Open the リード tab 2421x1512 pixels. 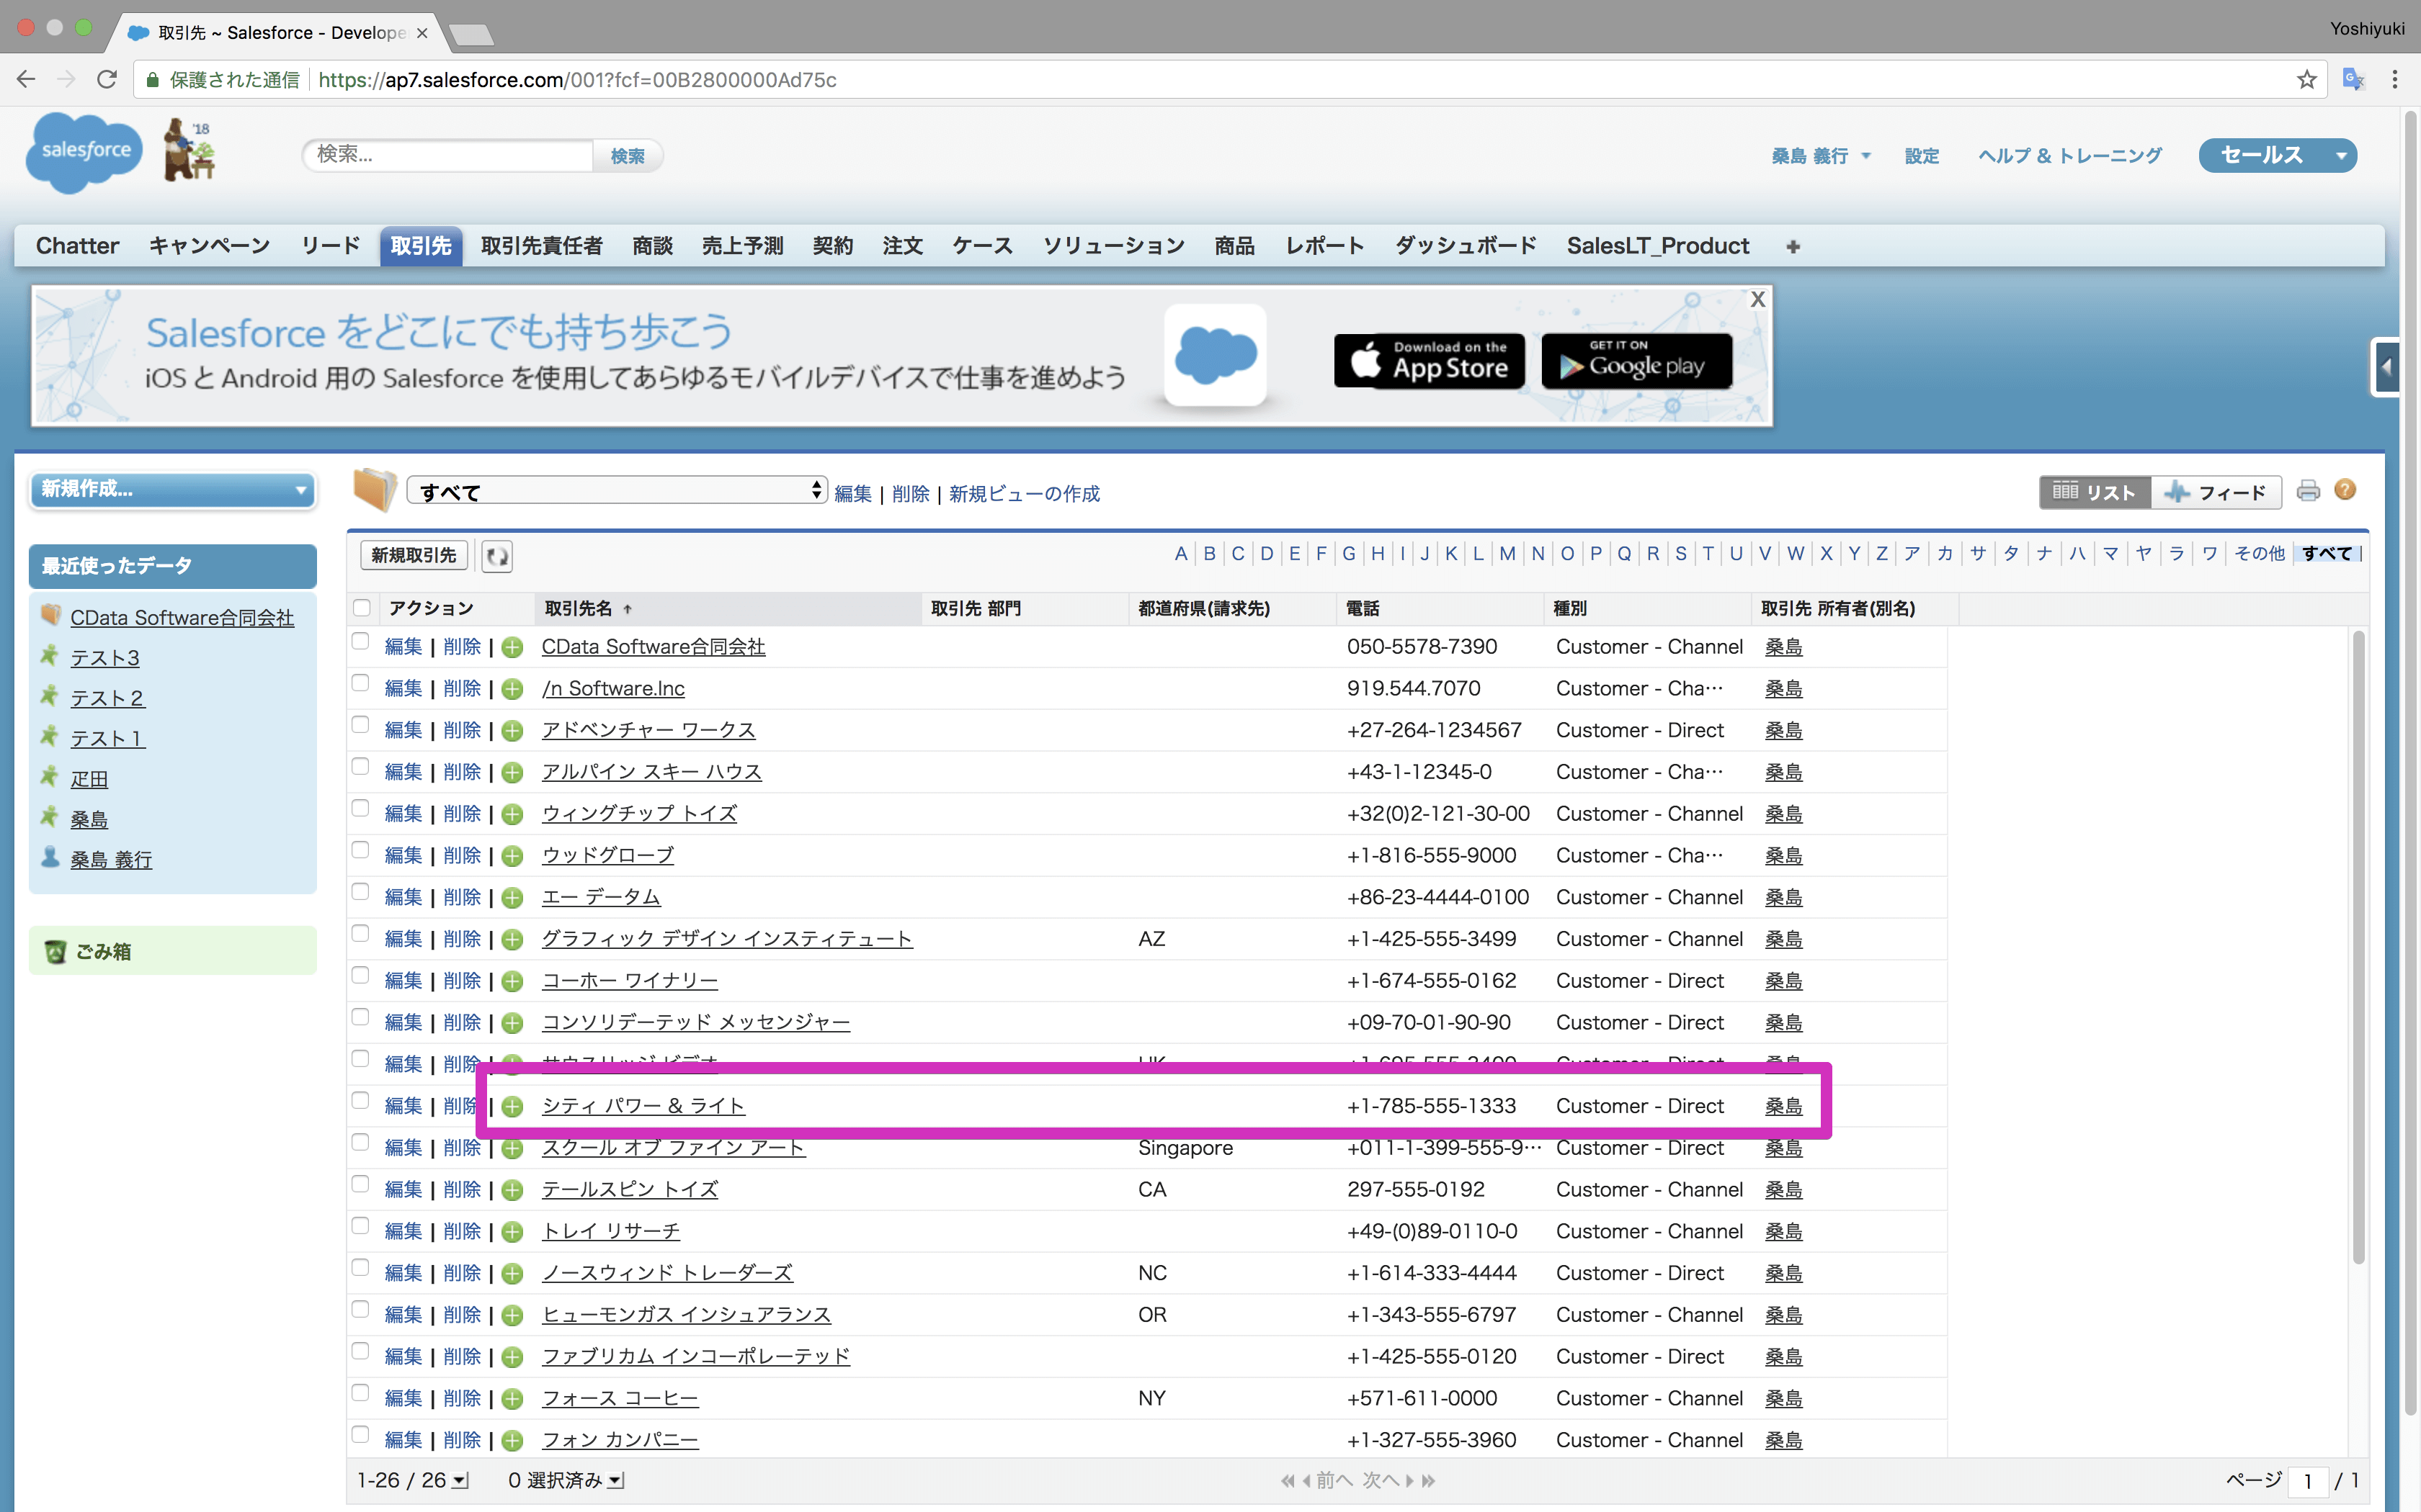click(x=330, y=246)
